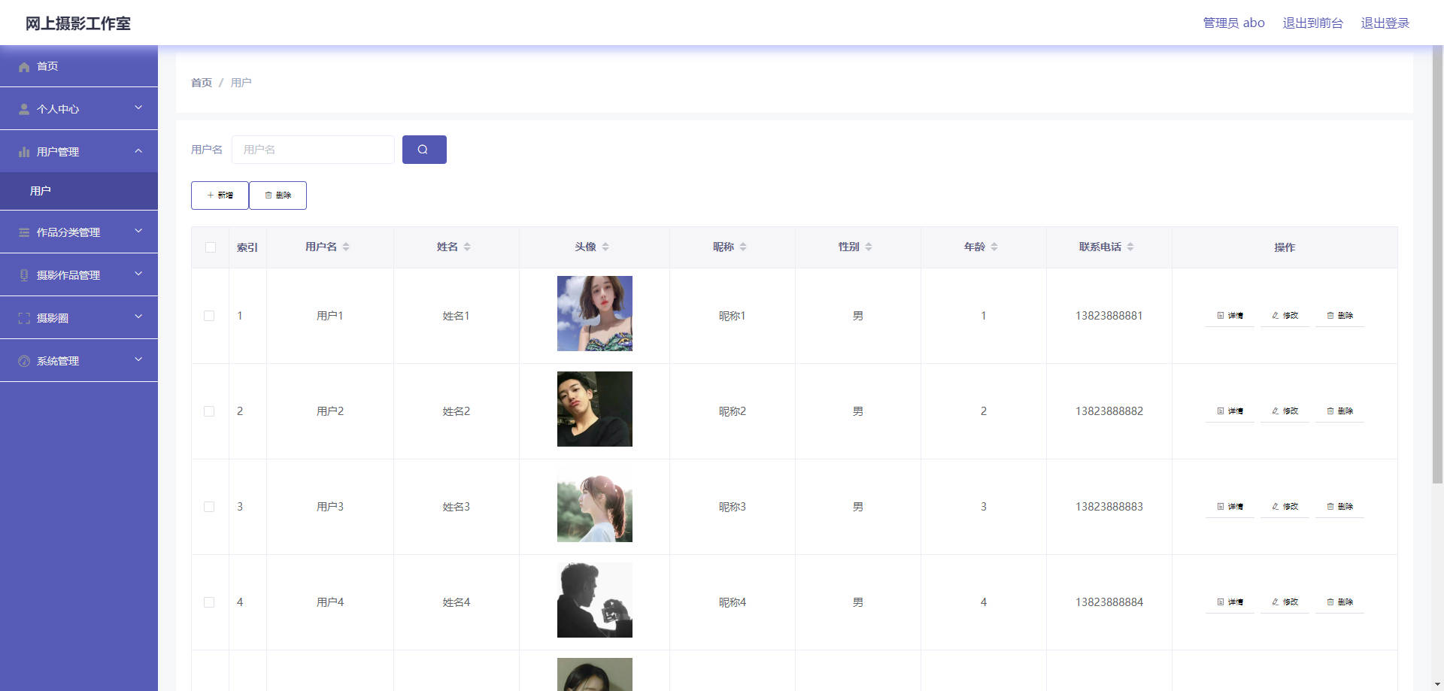
Task: Click 删除 for 用户4
Action: [1339, 602]
